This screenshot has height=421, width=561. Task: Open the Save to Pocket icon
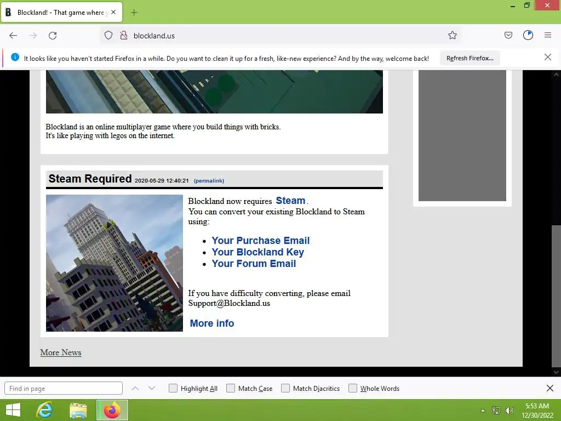pyautogui.click(x=508, y=36)
